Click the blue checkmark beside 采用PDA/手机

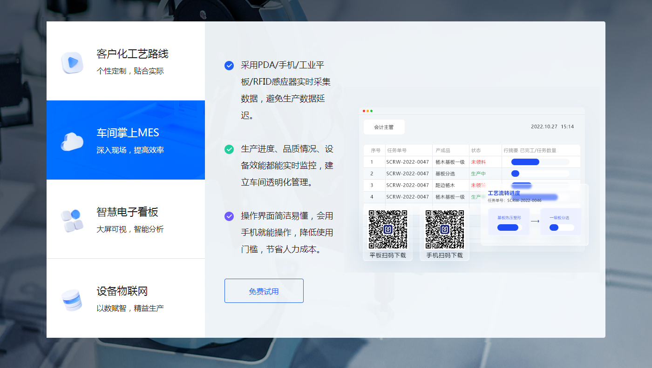229,66
